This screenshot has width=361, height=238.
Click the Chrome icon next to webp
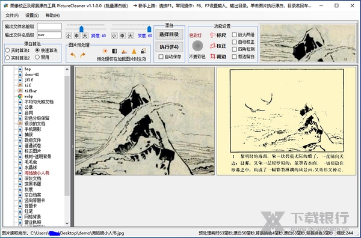click(x=20, y=96)
